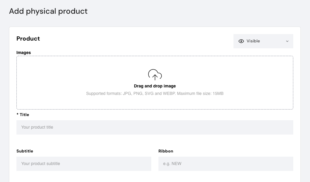The image size is (310, 182).
Task: Click the 'e.g. NEW' ribbon placeholder
Action: [172, 164]
